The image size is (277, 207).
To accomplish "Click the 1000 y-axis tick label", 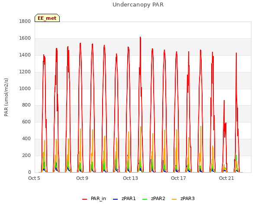I will click(25, 88).
